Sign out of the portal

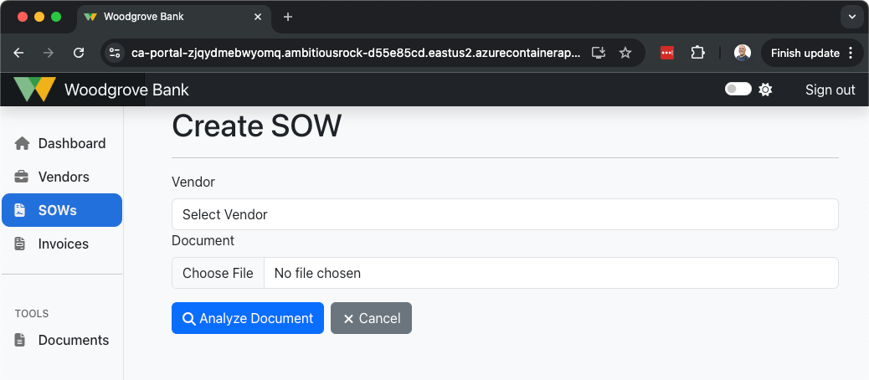pyautogui.click(x=830, y=90)
